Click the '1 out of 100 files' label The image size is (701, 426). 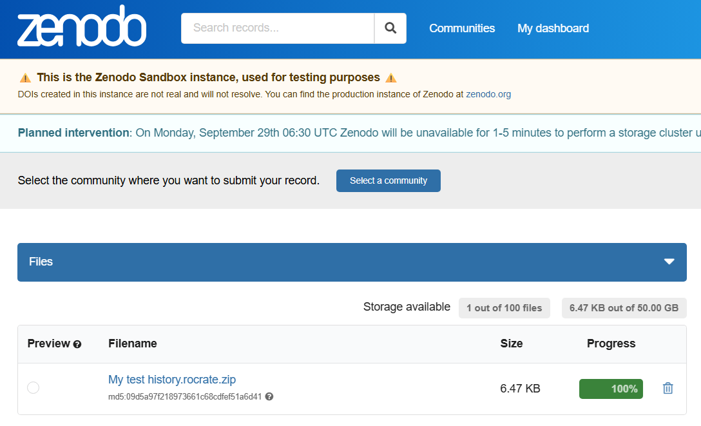pyautogui.click(x=504, y=308)
